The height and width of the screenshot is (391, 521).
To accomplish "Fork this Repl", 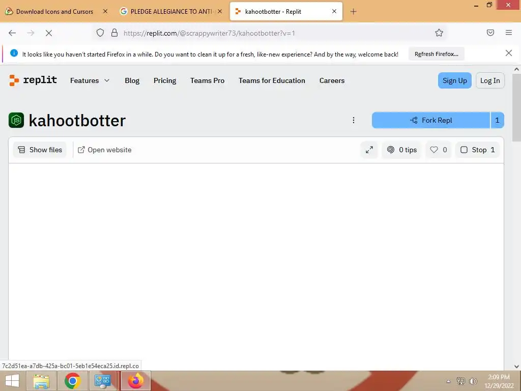I will pos(431,120).
